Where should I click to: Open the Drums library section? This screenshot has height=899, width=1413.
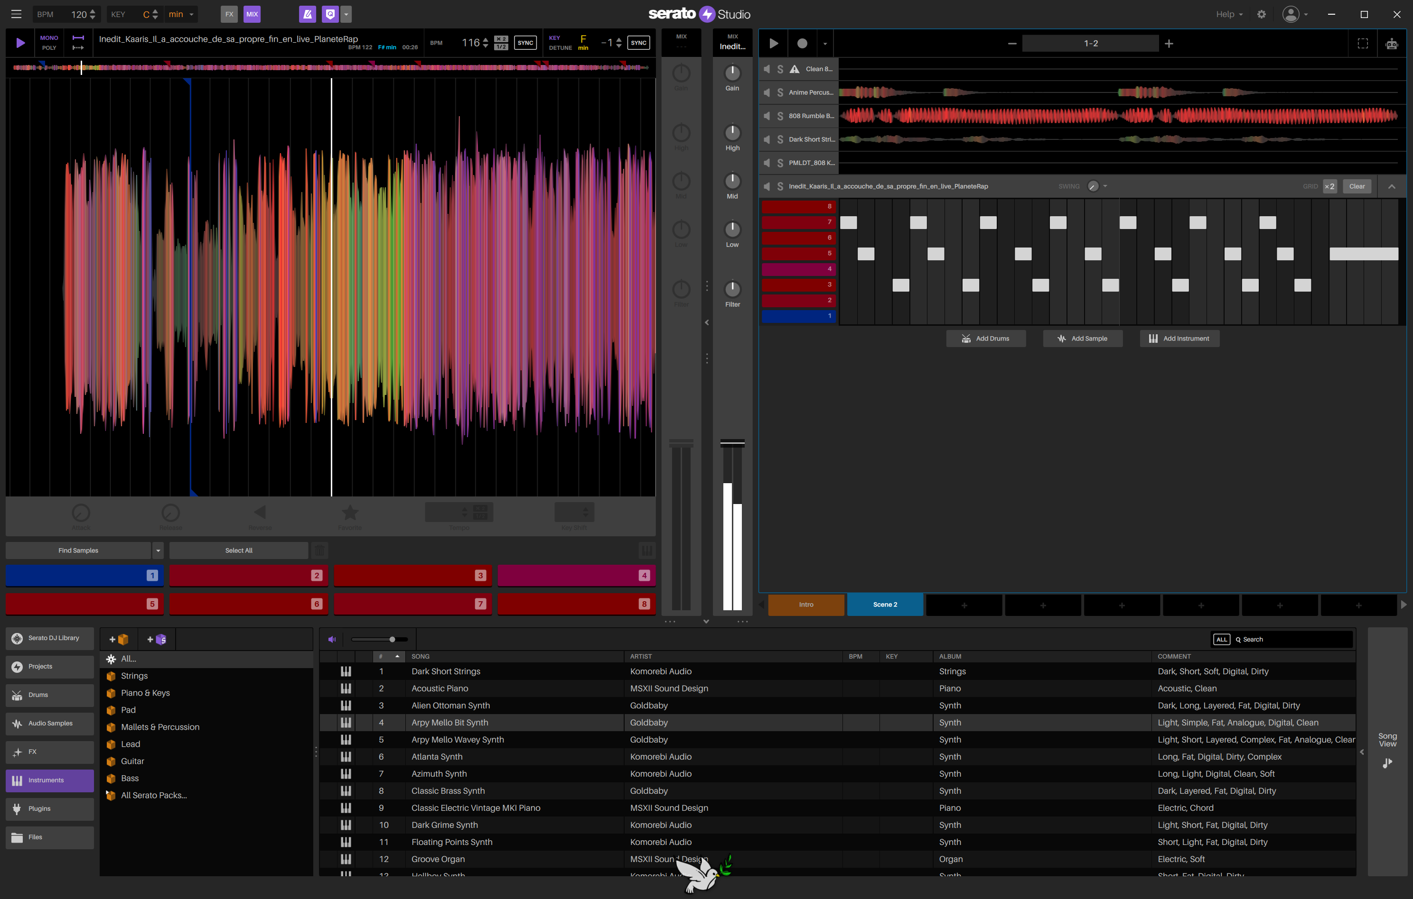point(50,695)
